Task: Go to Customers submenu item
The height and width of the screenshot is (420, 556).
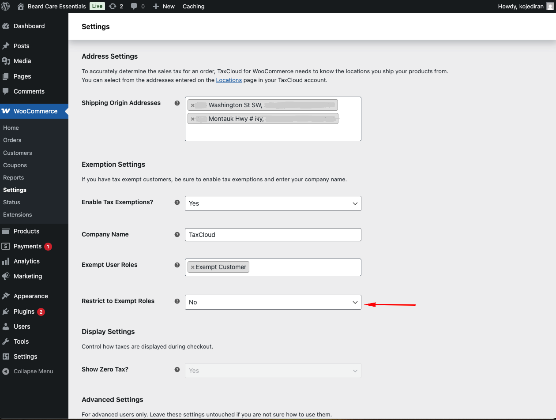Action: pyautogui.click(x=18, y=153)
